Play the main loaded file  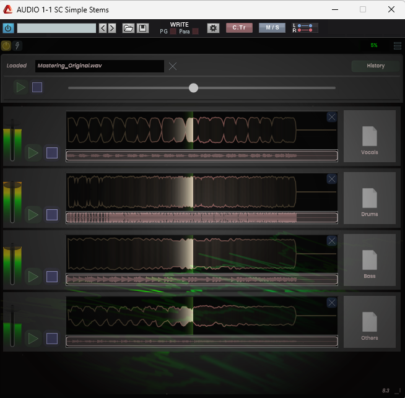point(20,87)
